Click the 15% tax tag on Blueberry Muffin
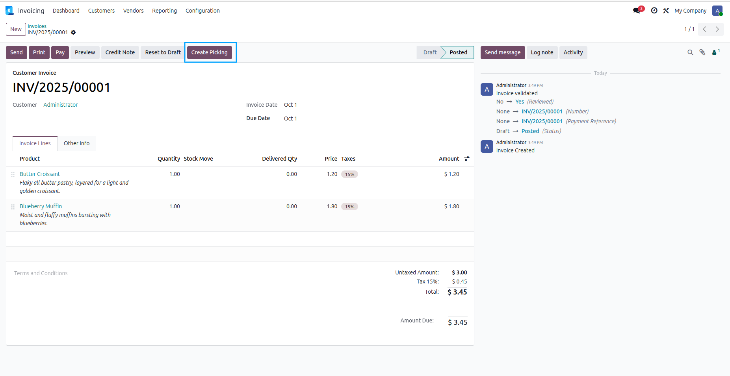Screen dimensions: 730x376 pyautogui.click(x=349, y=207)
